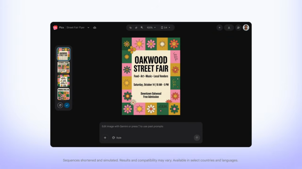Click the cloud save status icon
Viewport: 302px width, 169px height.
[94, 28]
